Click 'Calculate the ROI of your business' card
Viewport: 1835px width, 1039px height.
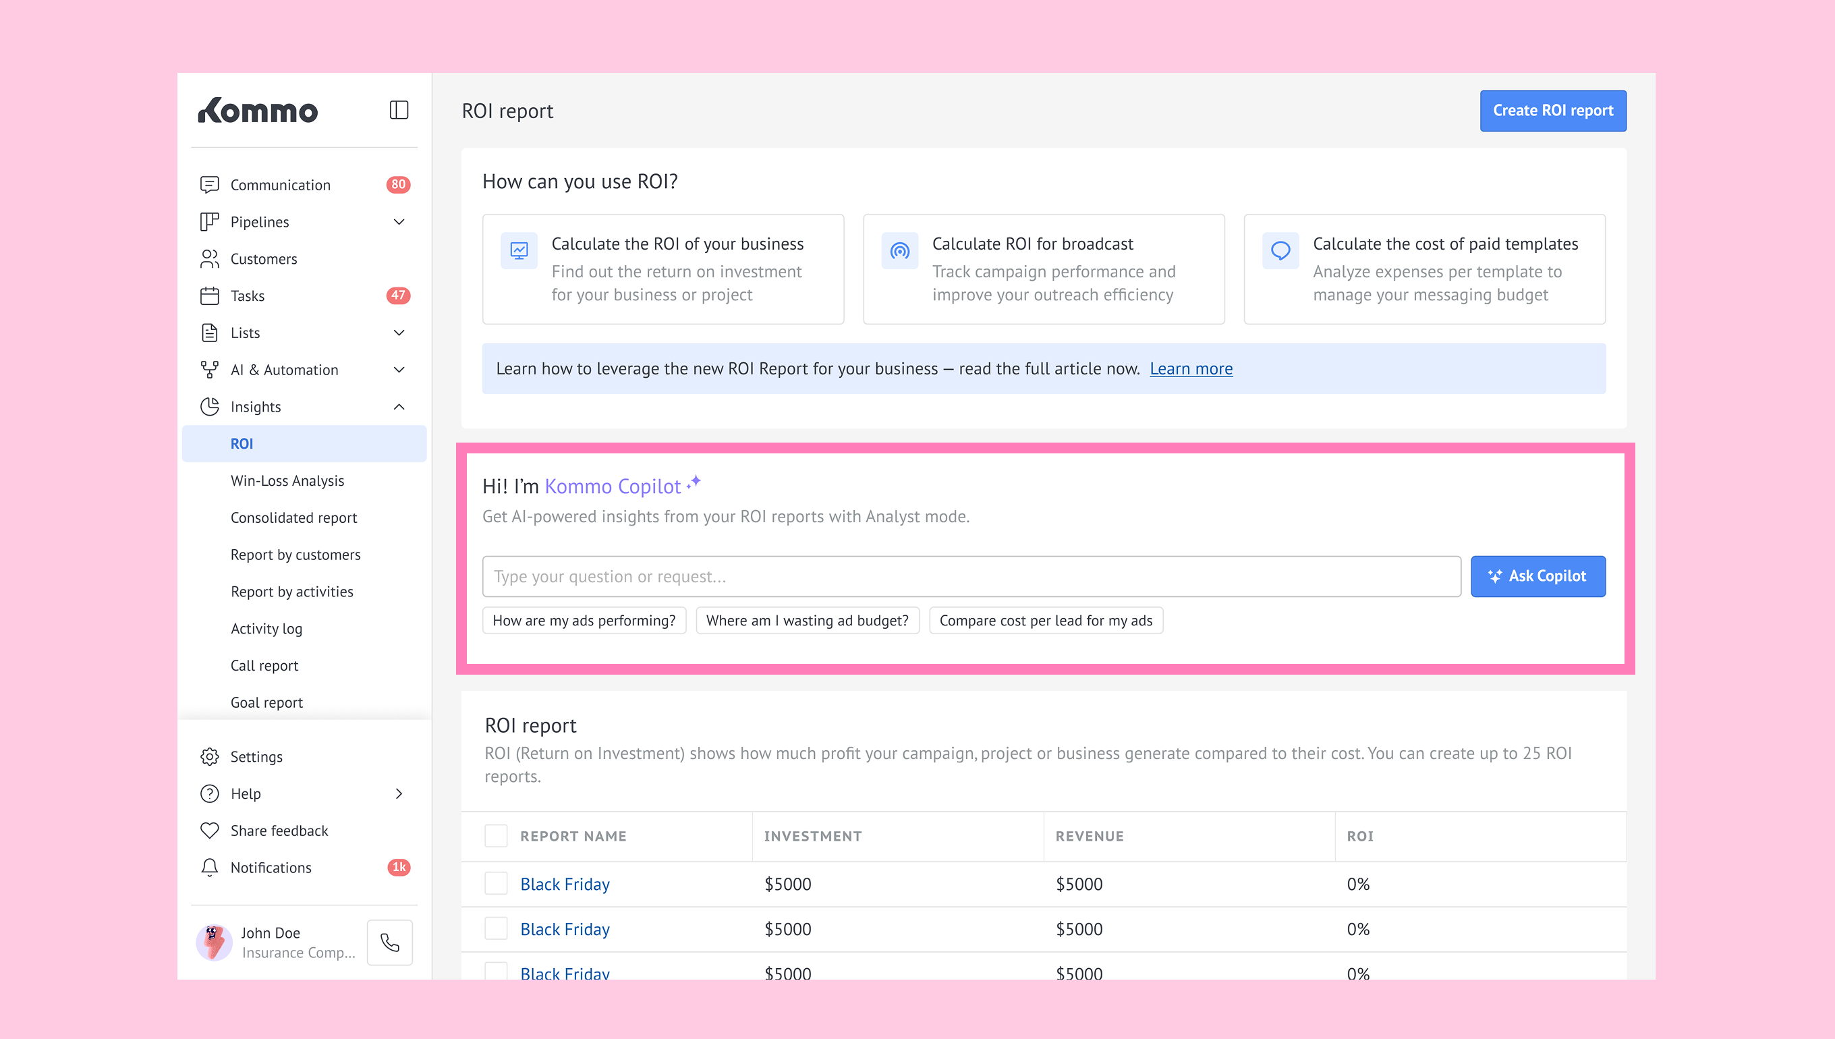(x=664, y=269)
